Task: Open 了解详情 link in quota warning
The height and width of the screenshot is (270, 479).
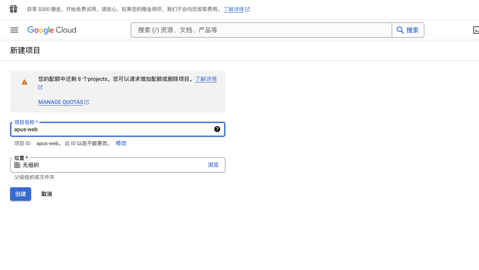Action: click(x=206, y=79)
